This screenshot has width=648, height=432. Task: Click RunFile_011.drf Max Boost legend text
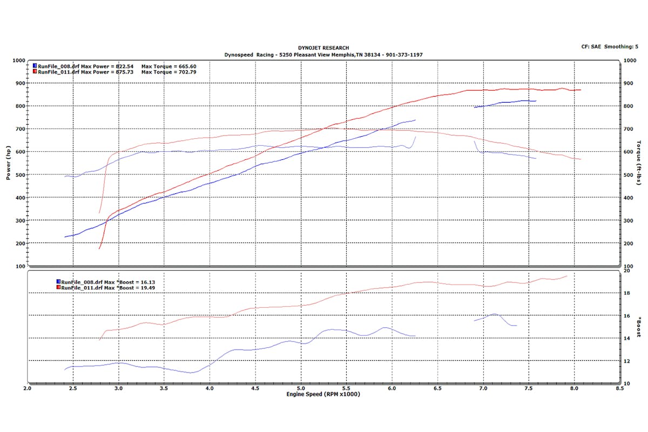point(105,288)
